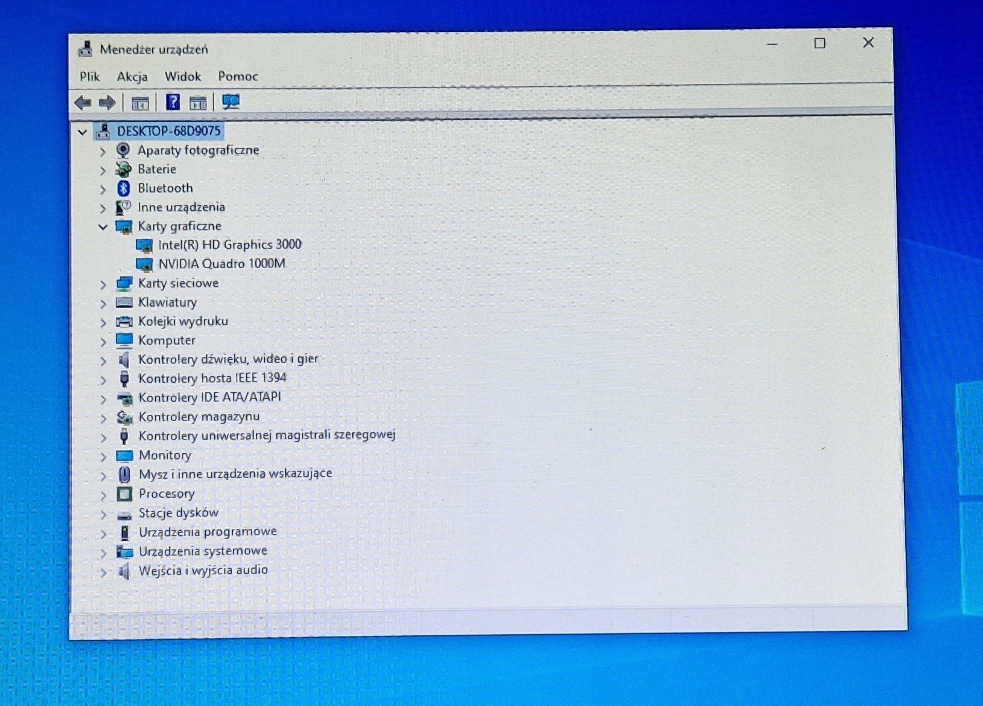Click the Bluetooth category icon
Image resolution: width=983 pixels, height=706 pixels.
pos(124,188)
